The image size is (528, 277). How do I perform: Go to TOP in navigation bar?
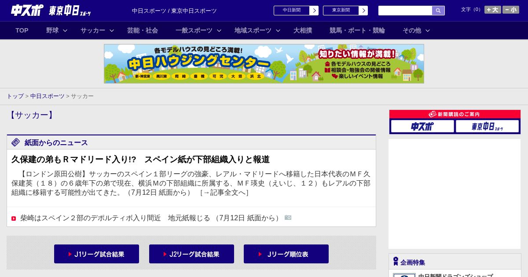point(22,30)
